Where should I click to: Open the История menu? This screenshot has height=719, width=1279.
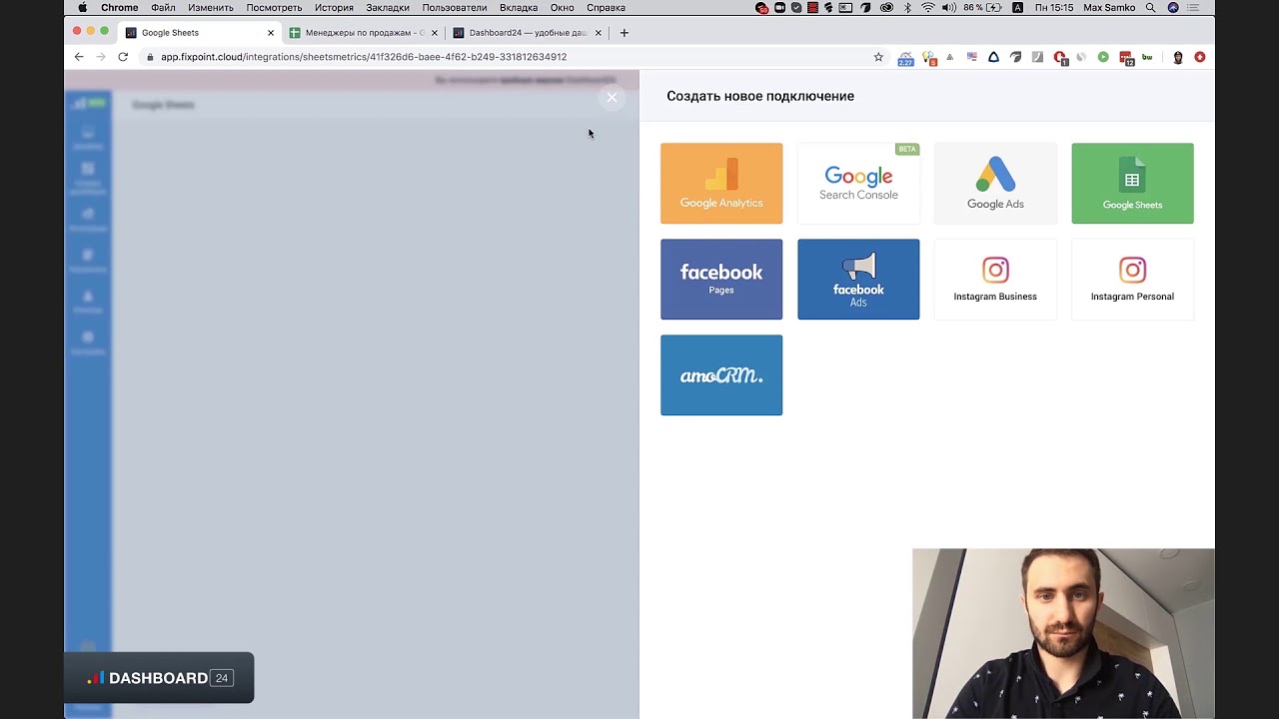[334, 7]
